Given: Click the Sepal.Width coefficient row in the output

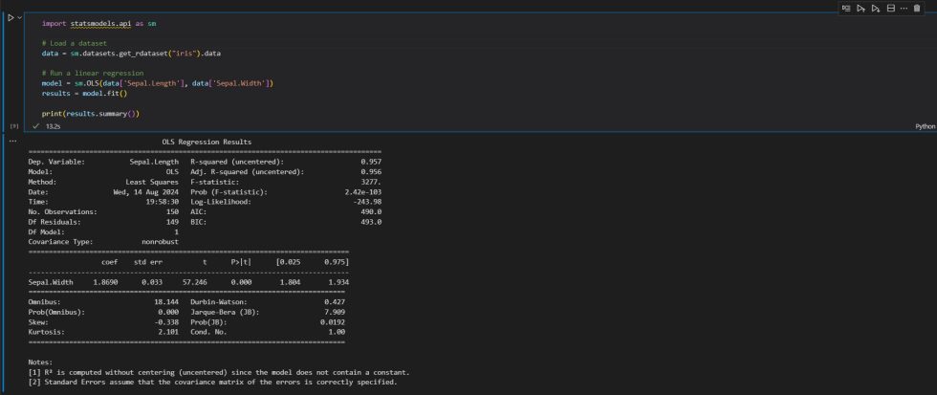Looking at the screenshot, I should (x=187, y=283).
